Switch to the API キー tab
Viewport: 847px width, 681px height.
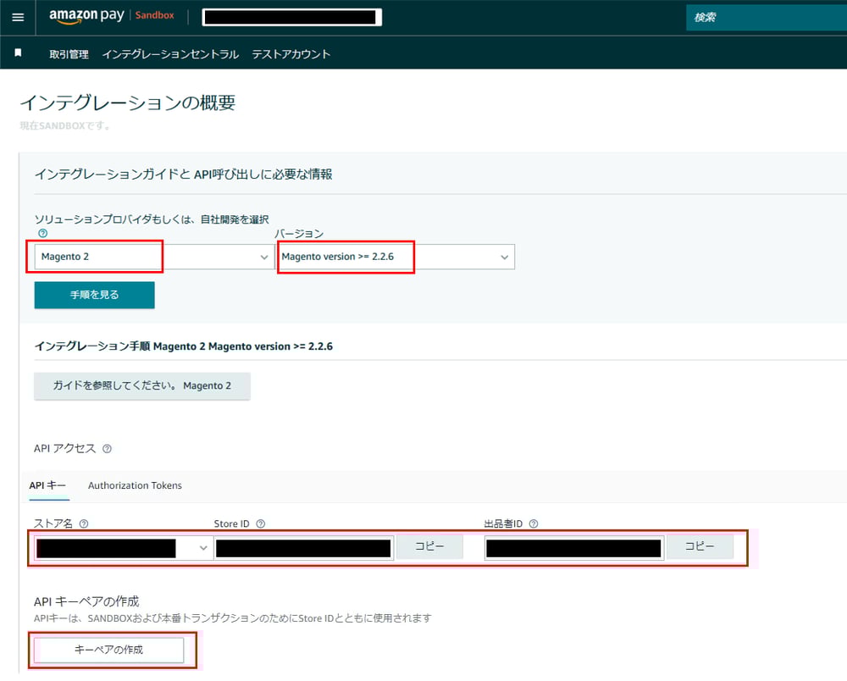coord(47,485)
